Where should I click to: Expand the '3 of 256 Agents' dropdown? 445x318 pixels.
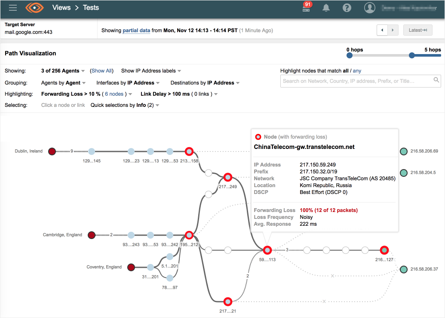pyautogui.click(x=63, y=71)
